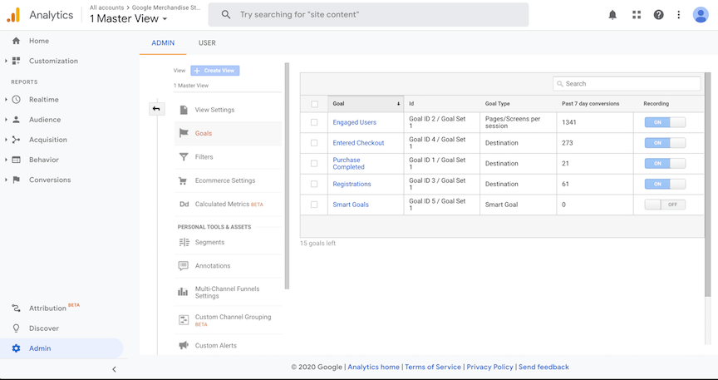Click the Behavior window icon
This screenshot has width=718, height=380.
pyautogui.click(x=16, y=160)
